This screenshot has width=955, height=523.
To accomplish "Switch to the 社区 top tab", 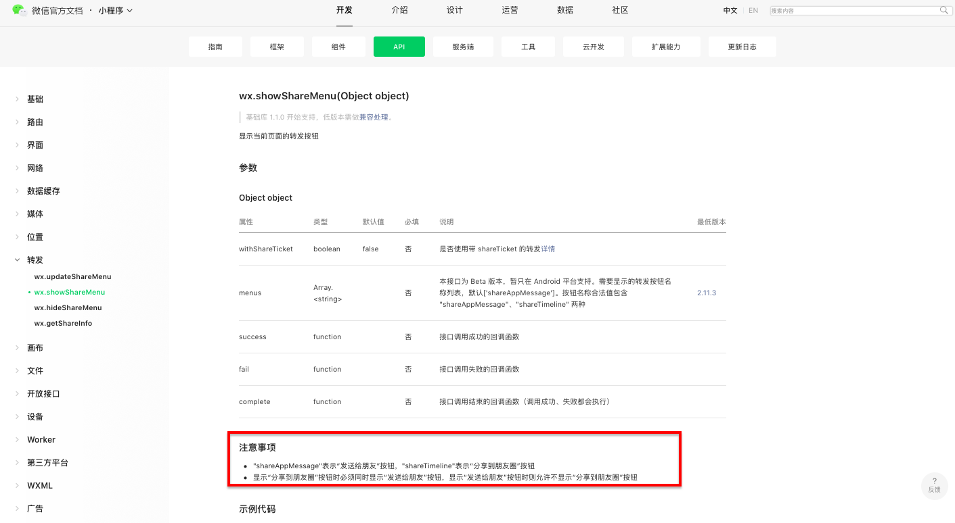I will [620, 10].
